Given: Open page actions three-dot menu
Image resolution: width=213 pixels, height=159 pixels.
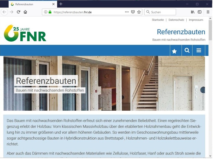Looking at the screenshot, I should tap(127, 12).
